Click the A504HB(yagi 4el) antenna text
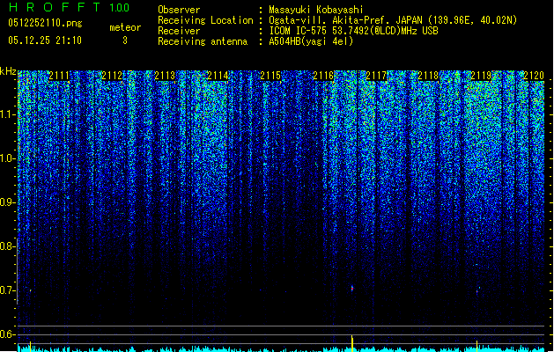This screenshot has width=554, height=352. point(311,41)
